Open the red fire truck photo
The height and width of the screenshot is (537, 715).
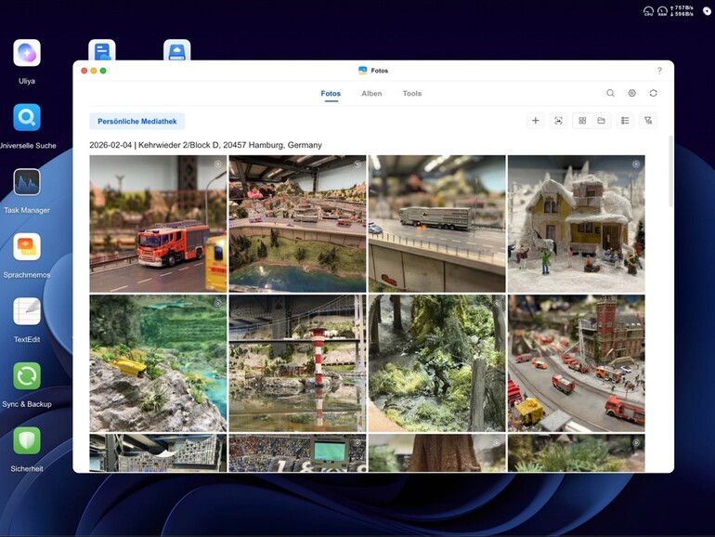point(158,224)
